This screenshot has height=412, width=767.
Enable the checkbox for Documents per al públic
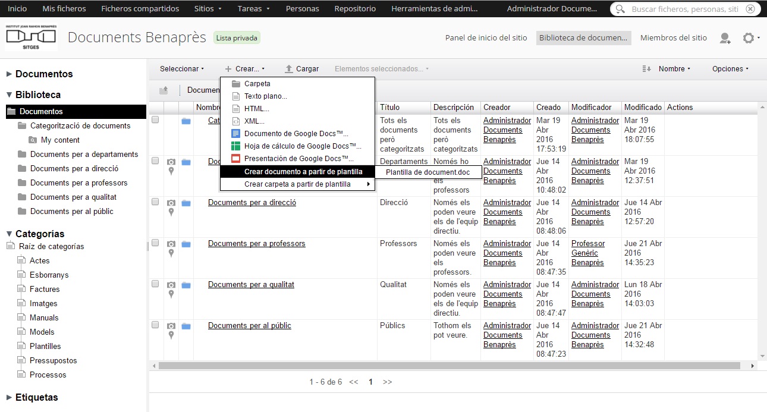[x=155, y=325]
